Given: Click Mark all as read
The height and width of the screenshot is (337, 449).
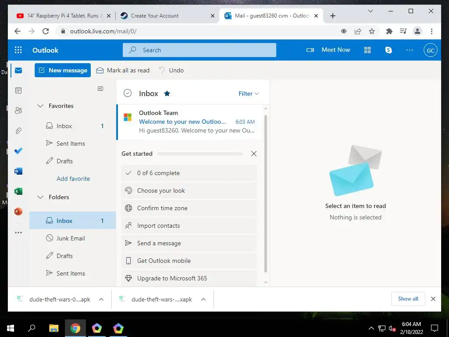Looking at the screenshot, I should [123, 70].
